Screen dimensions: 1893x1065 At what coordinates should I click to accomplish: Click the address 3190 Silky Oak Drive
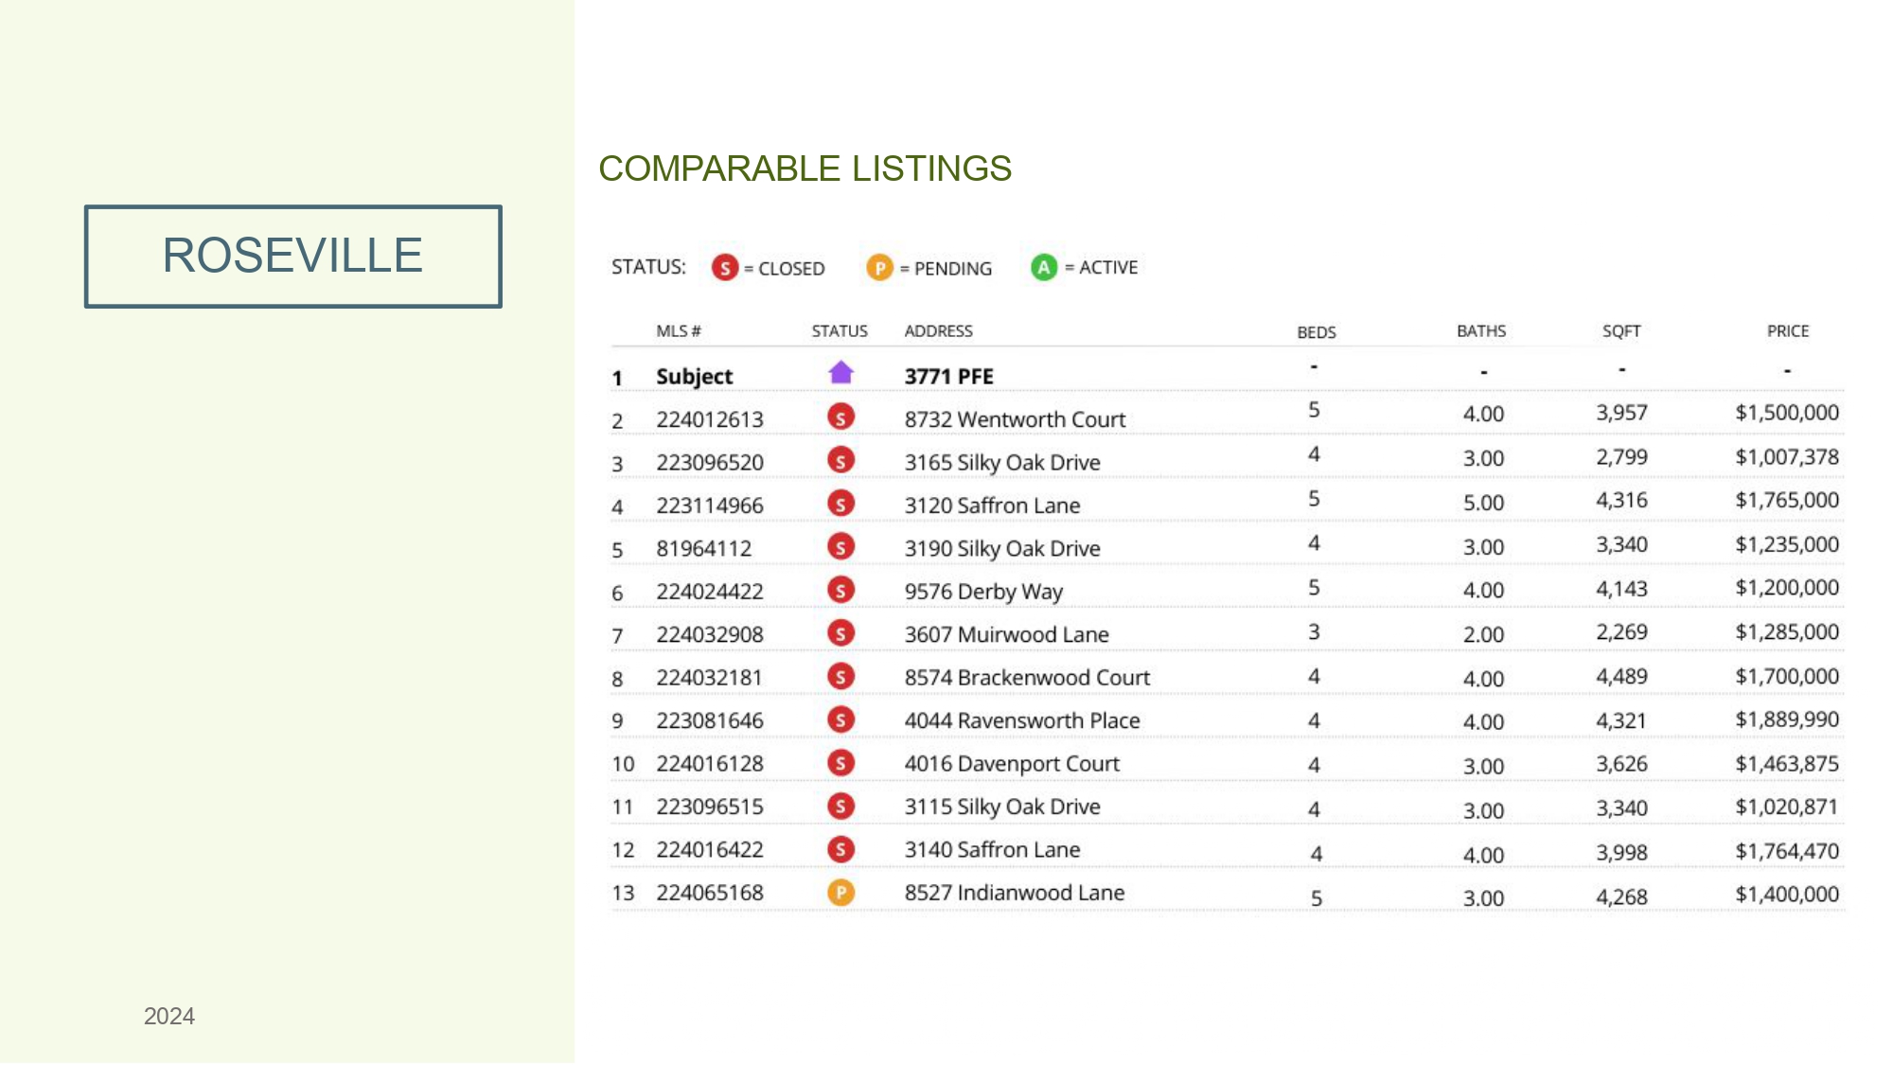pos(1002,549)
